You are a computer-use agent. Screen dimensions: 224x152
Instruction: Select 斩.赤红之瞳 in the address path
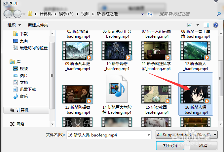107,14
